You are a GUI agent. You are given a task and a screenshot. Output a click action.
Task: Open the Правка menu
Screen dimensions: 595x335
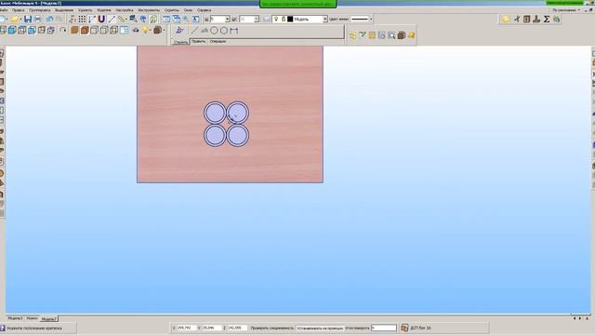(19, 10)
